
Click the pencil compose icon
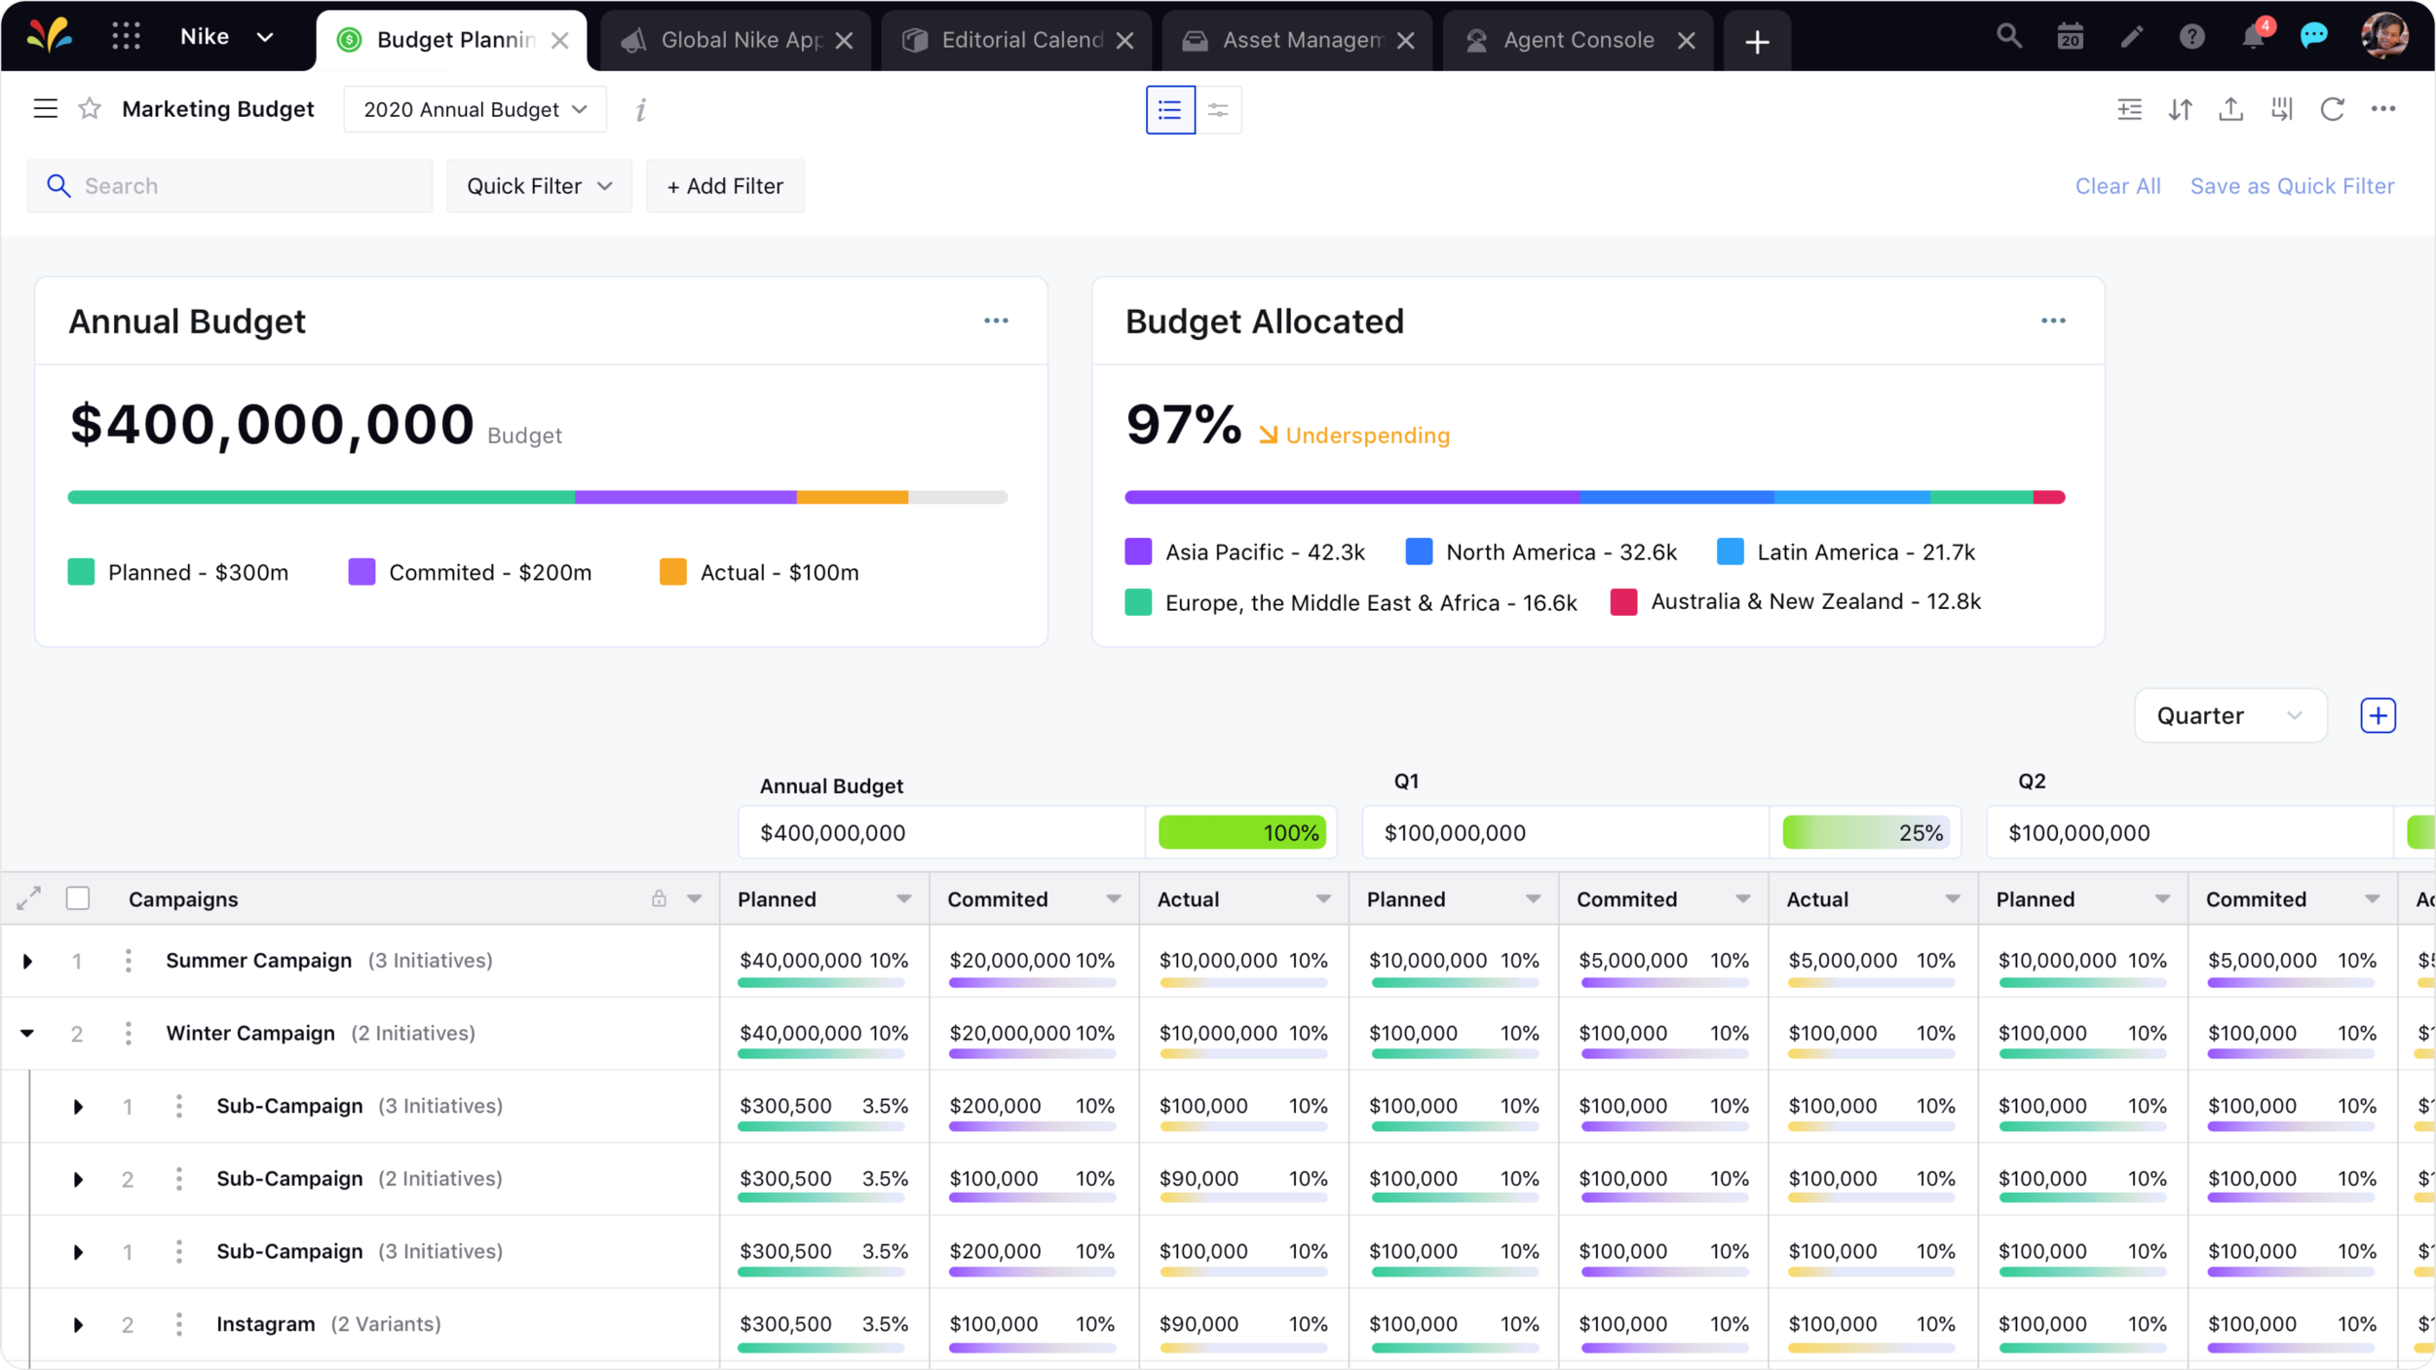coord(2131,37)
